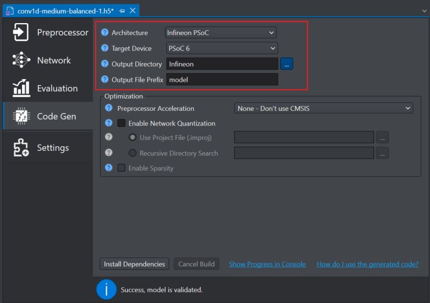The height and width of the screenshot is (303, 430).
Task: Click the Network neural graph icon
Action: click(21, 60)
